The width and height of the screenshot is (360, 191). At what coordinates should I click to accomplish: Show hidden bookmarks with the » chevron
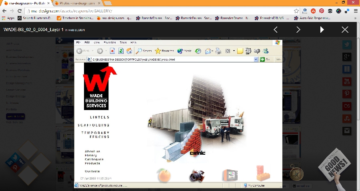pos(356,18)
